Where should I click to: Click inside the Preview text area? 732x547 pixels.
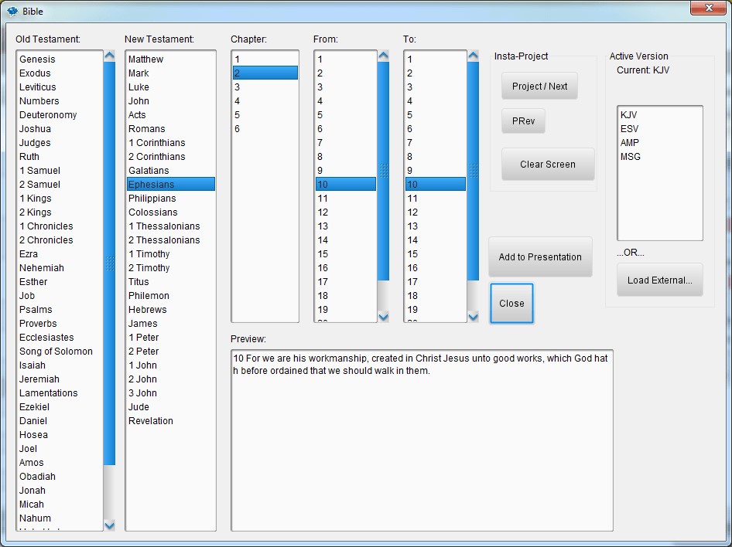click(422, 448)
